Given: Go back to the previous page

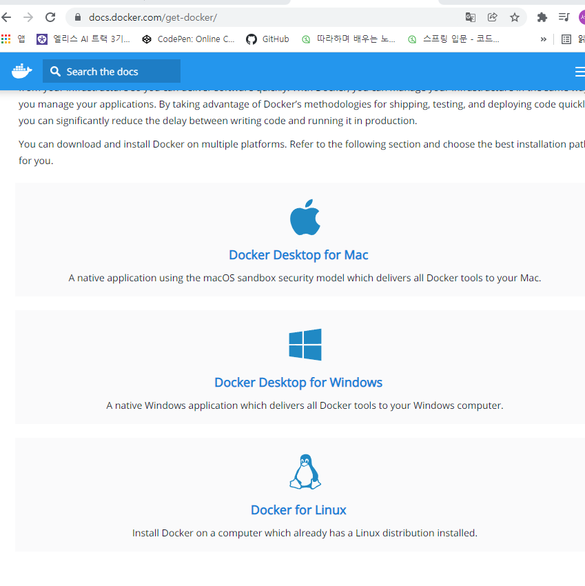Looking at the screenshot, I should [6, 17].
